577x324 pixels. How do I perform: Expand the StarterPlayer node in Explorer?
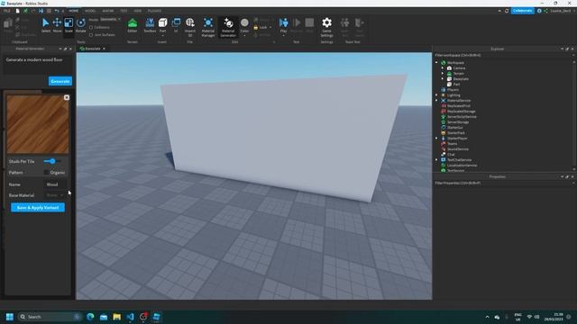(436, 139)
